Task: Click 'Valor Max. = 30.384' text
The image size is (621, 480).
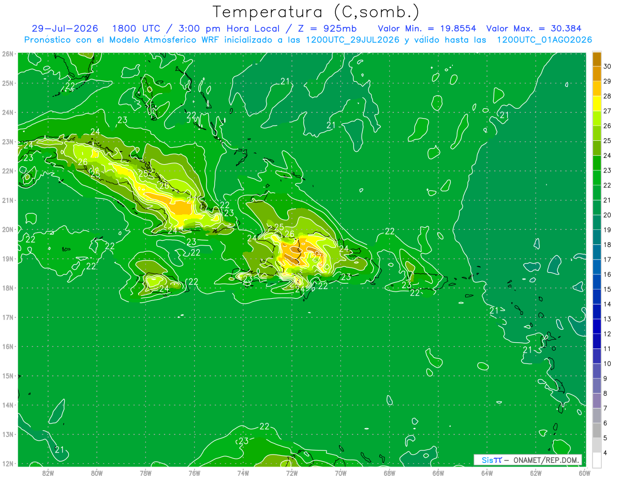Action: pos(534,28)
